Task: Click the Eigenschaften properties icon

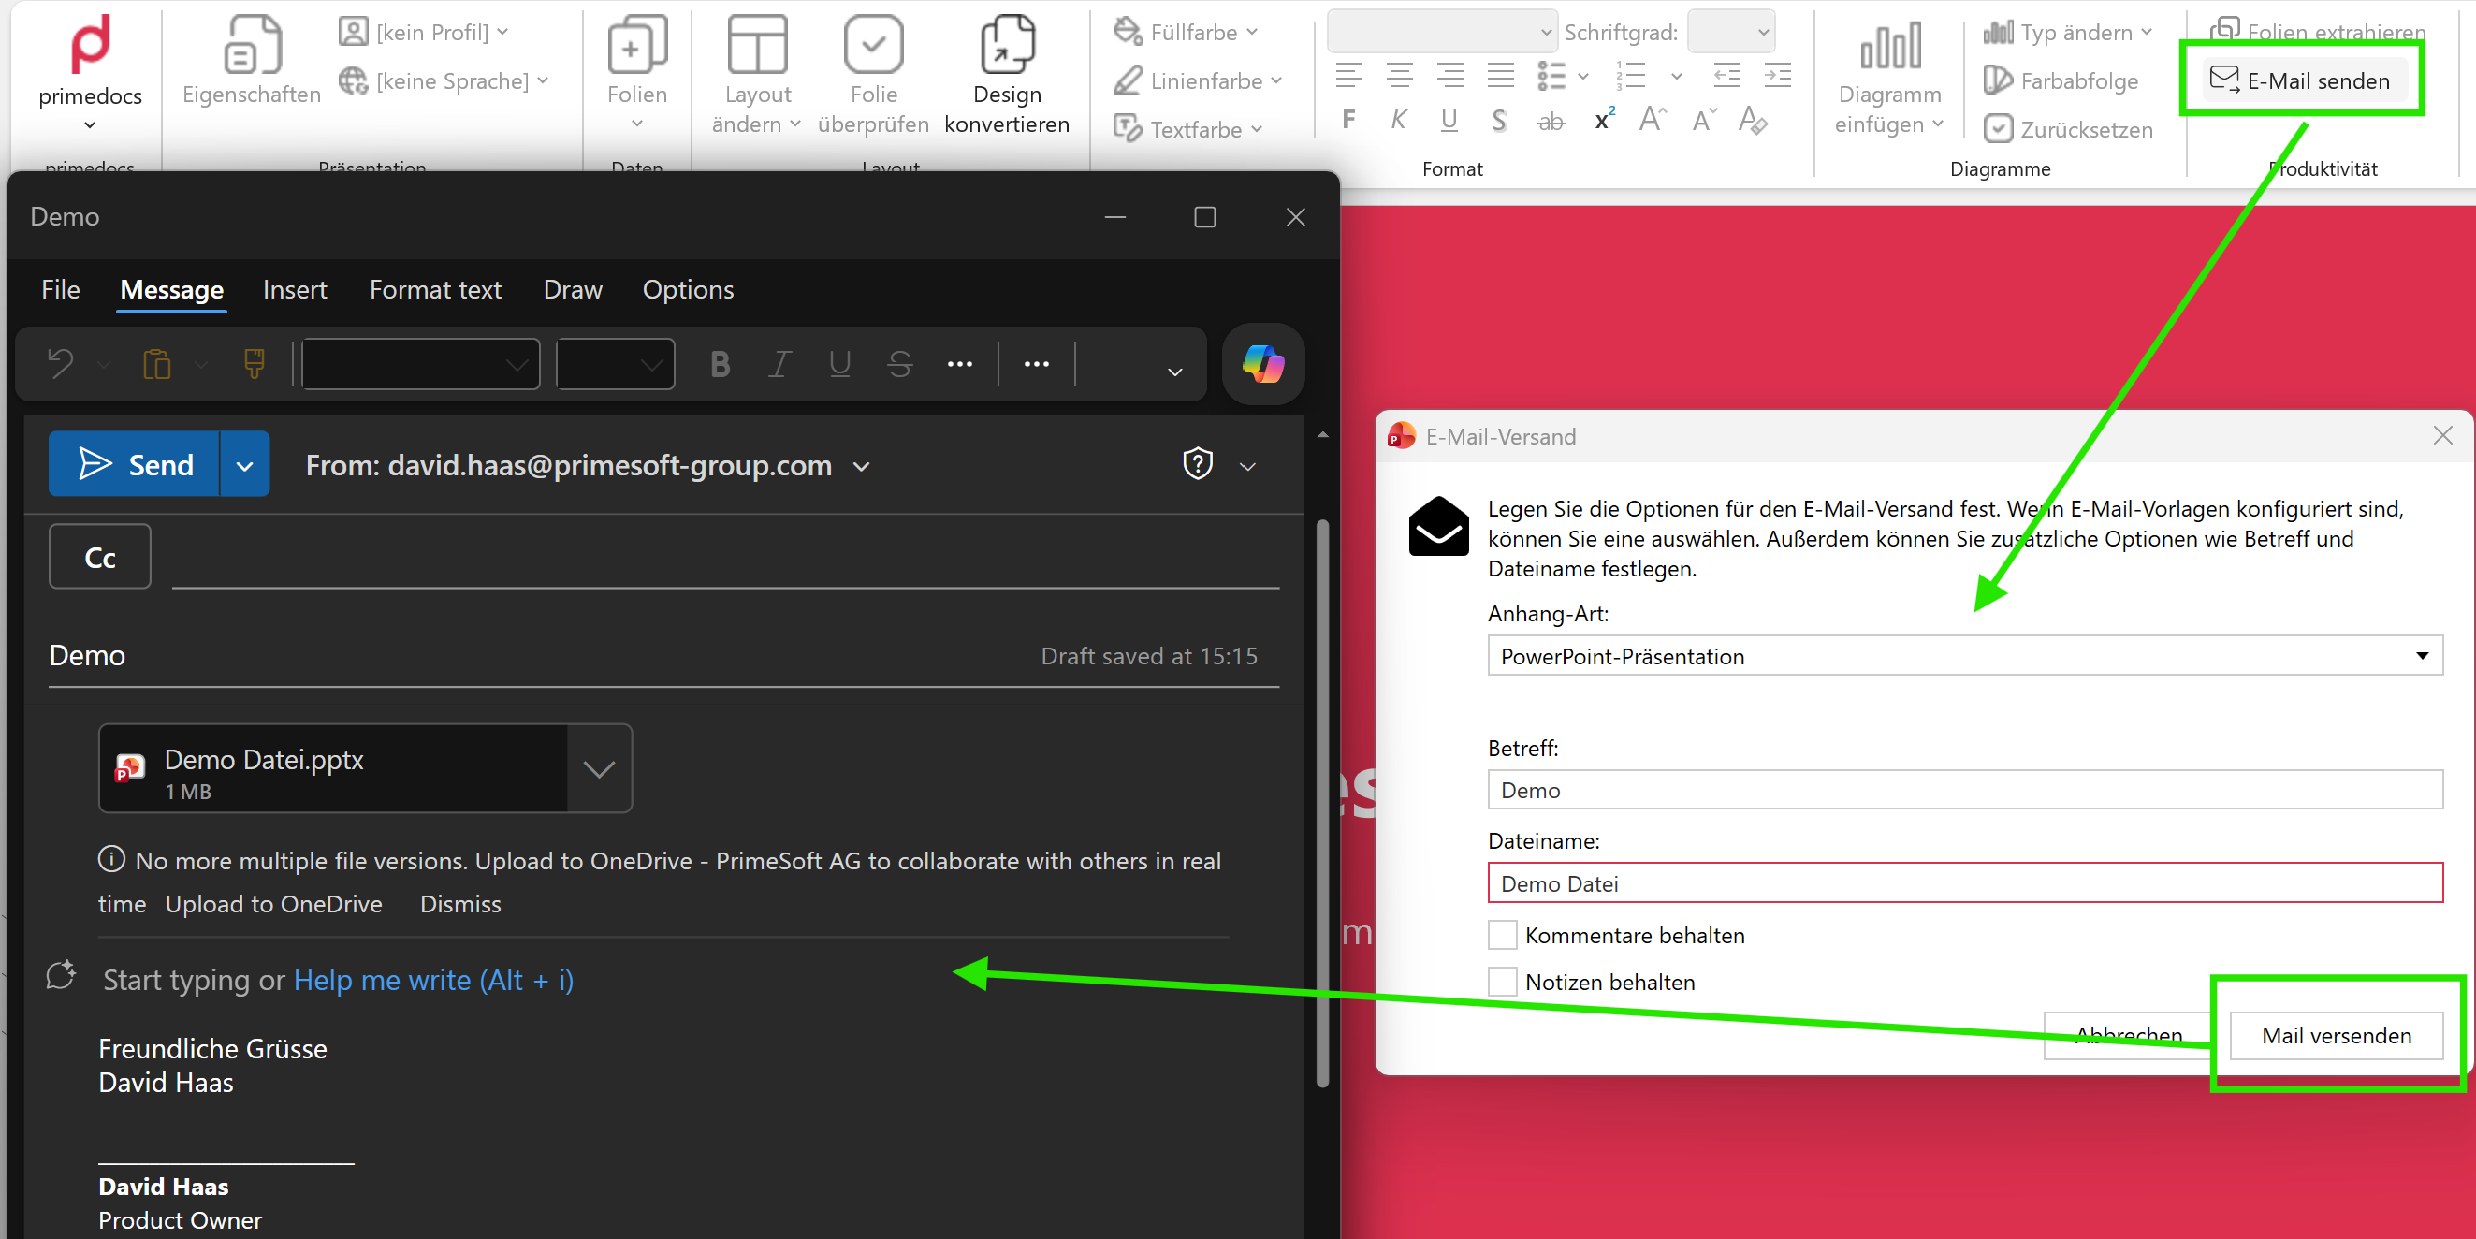Action: click(x=252, y=44)
